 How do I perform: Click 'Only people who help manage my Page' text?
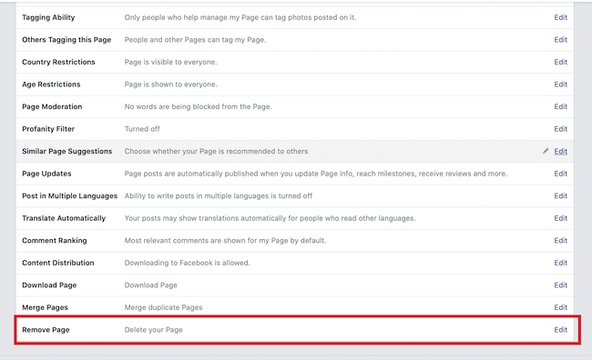click(240, 17)
